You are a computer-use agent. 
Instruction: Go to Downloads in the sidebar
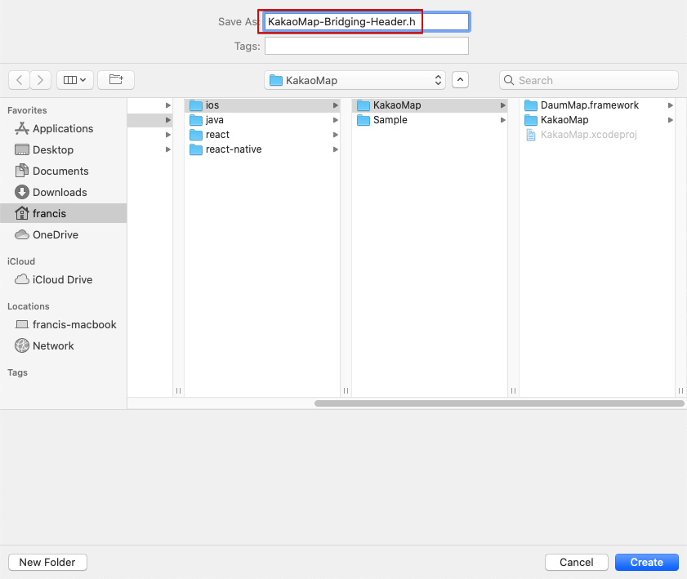63,192
